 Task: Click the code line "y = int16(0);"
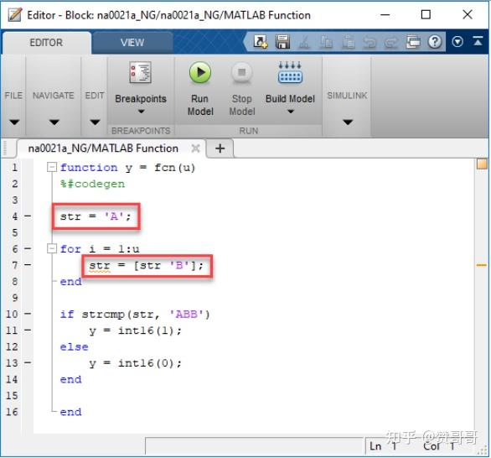135,363
